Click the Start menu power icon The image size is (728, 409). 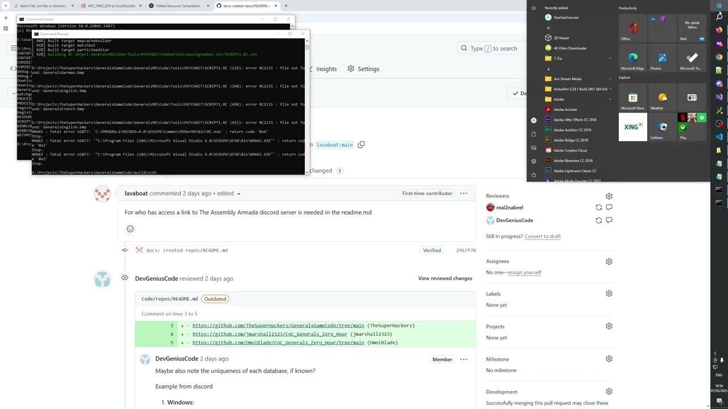pyautogui.click(x=533, y=175)
